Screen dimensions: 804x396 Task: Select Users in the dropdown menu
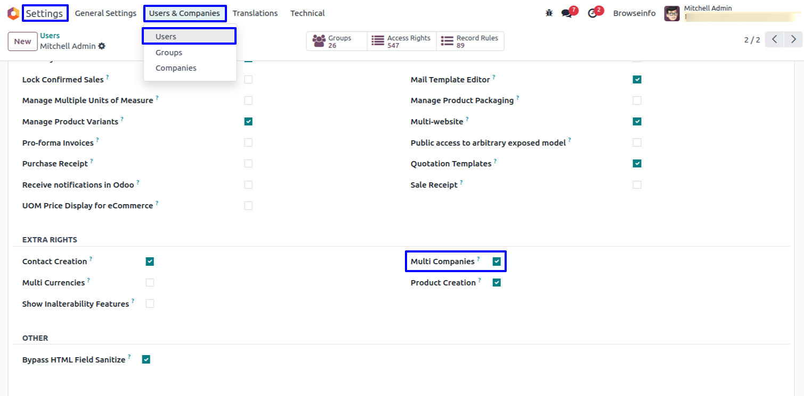click(x=189, y=36)
